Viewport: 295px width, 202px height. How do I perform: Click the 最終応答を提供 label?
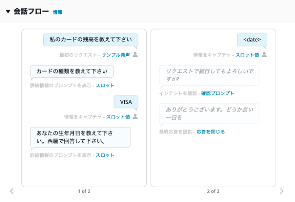176,132
